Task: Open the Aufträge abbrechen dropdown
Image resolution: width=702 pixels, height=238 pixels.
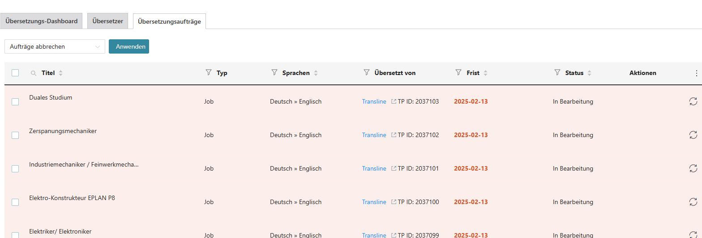Action: pos(55,46)
